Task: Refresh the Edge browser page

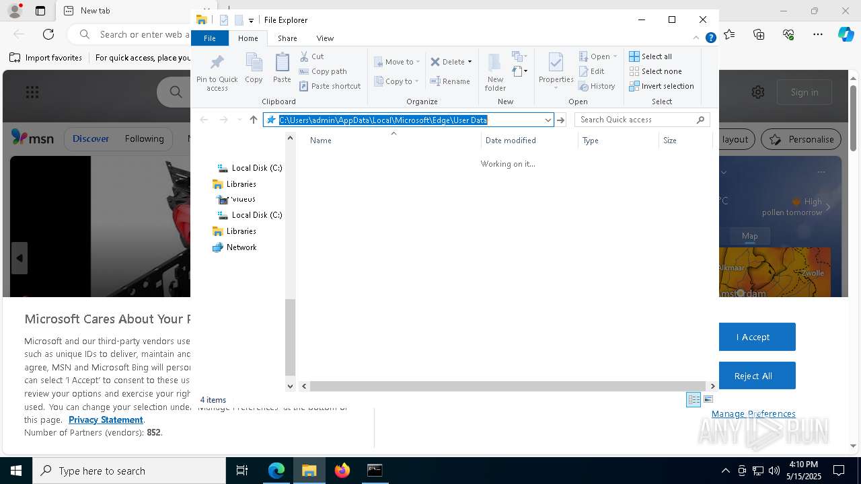Action: pyautogui.click(x=48, y=34)
